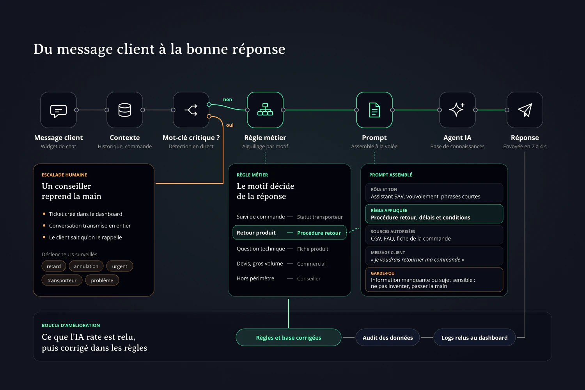Screen dimensions: 585x390
Task: Open the 'Sources autorisées' prompt card
Action: [434, 235]
